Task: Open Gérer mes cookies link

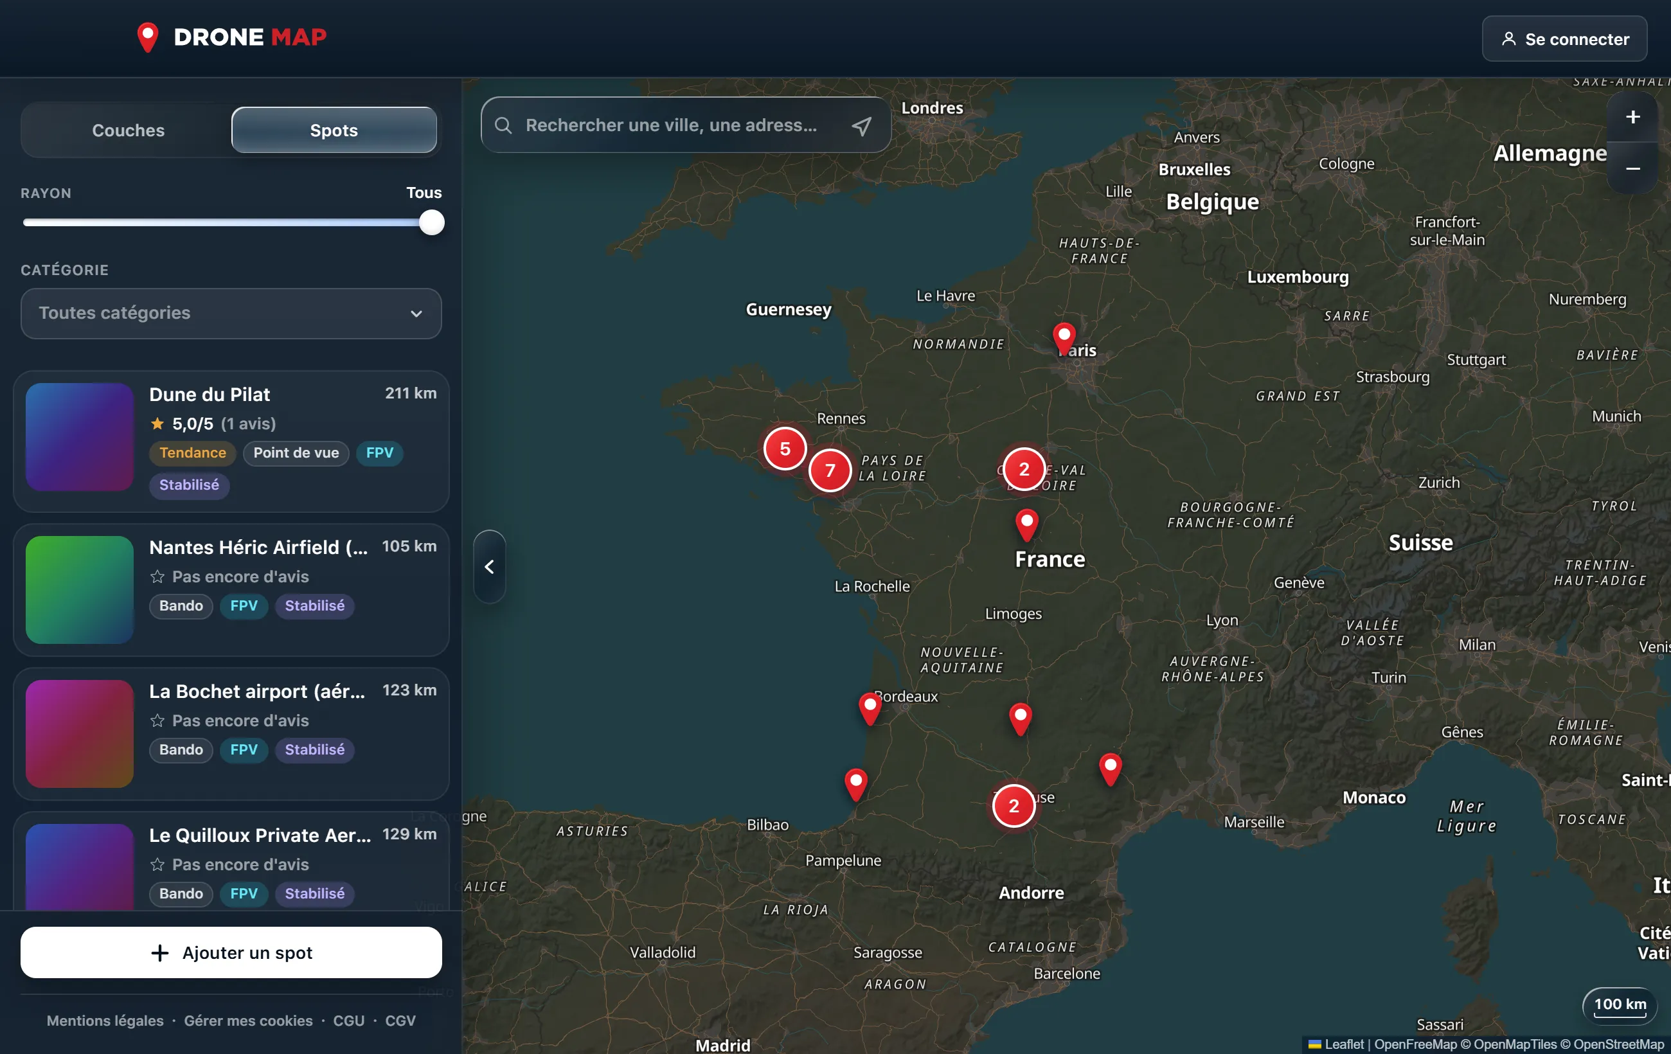Action: click(247, 1021)
